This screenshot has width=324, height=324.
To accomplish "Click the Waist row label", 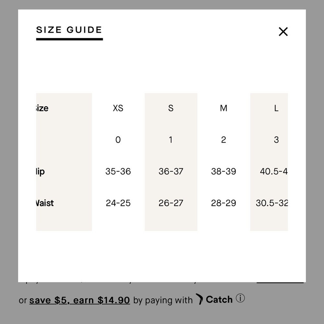I will pyautogui.click(x=45, y=203).
